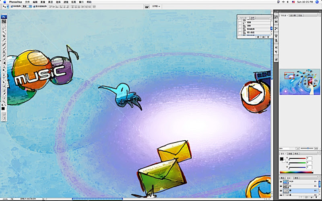Select the 载入选区 history state
This screenshot has height=201, width=322.
[256, 33]
